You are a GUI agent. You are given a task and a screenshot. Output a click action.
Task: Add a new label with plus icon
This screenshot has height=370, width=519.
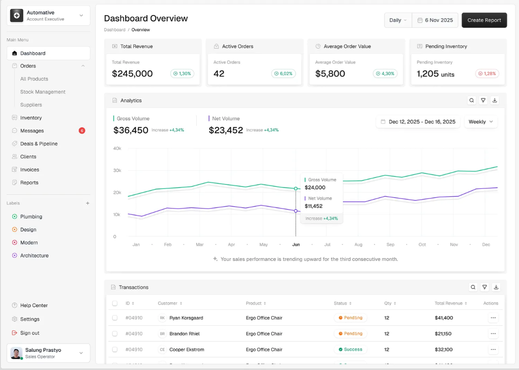click(88, 203)
